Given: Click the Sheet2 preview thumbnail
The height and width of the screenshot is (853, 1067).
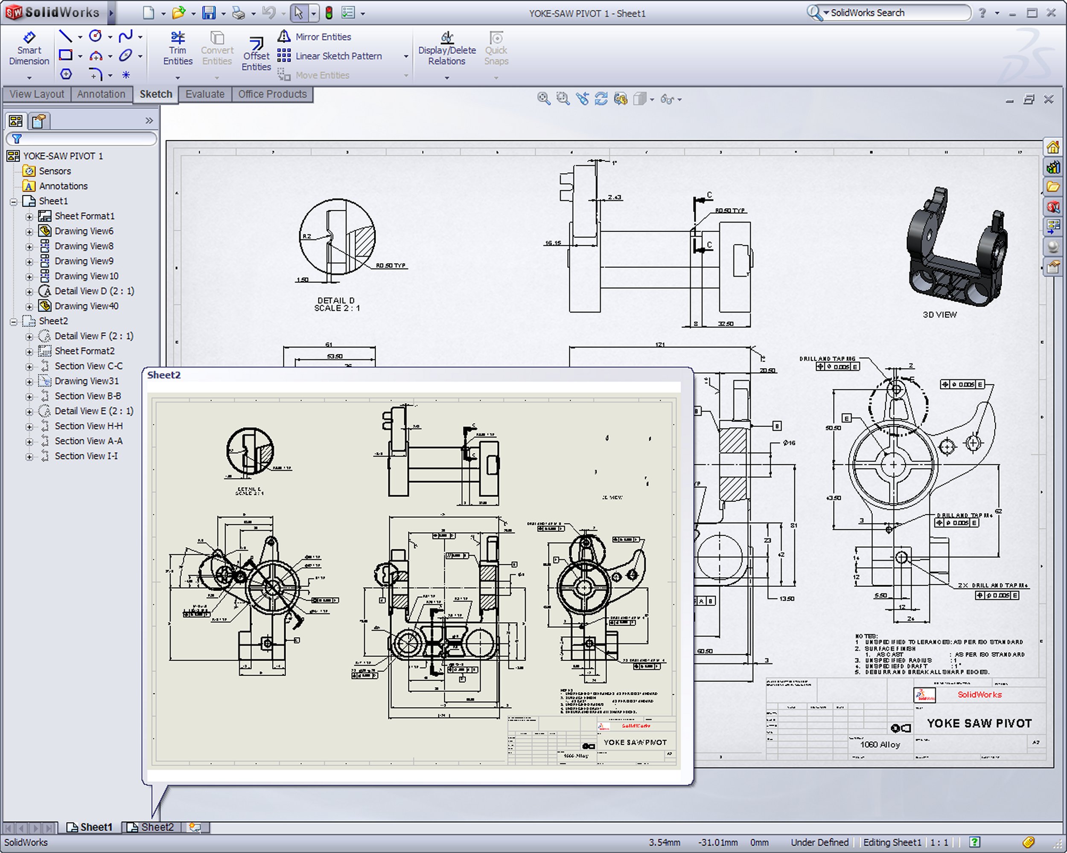Looking at the screenshot, I should tap(416, 581).
